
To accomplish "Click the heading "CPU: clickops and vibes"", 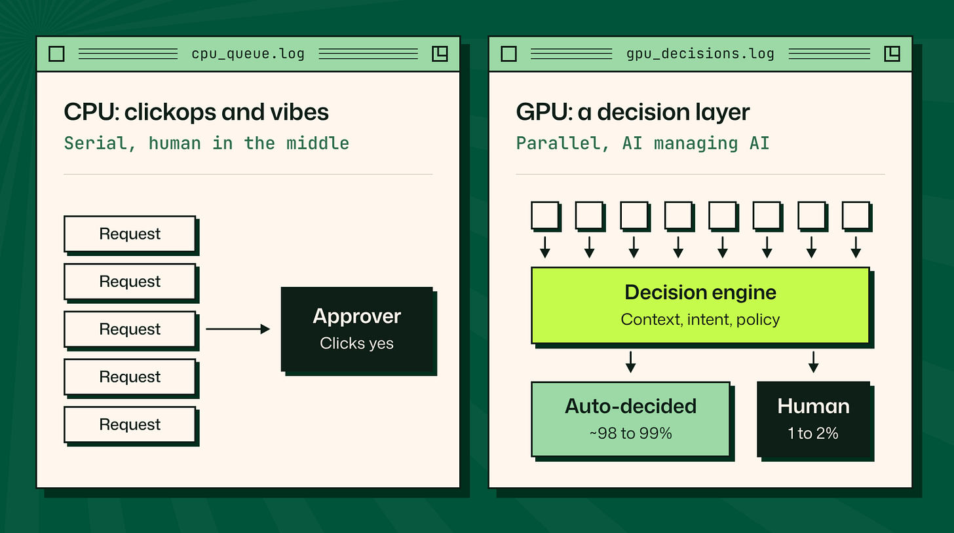I will click(197, 112).
